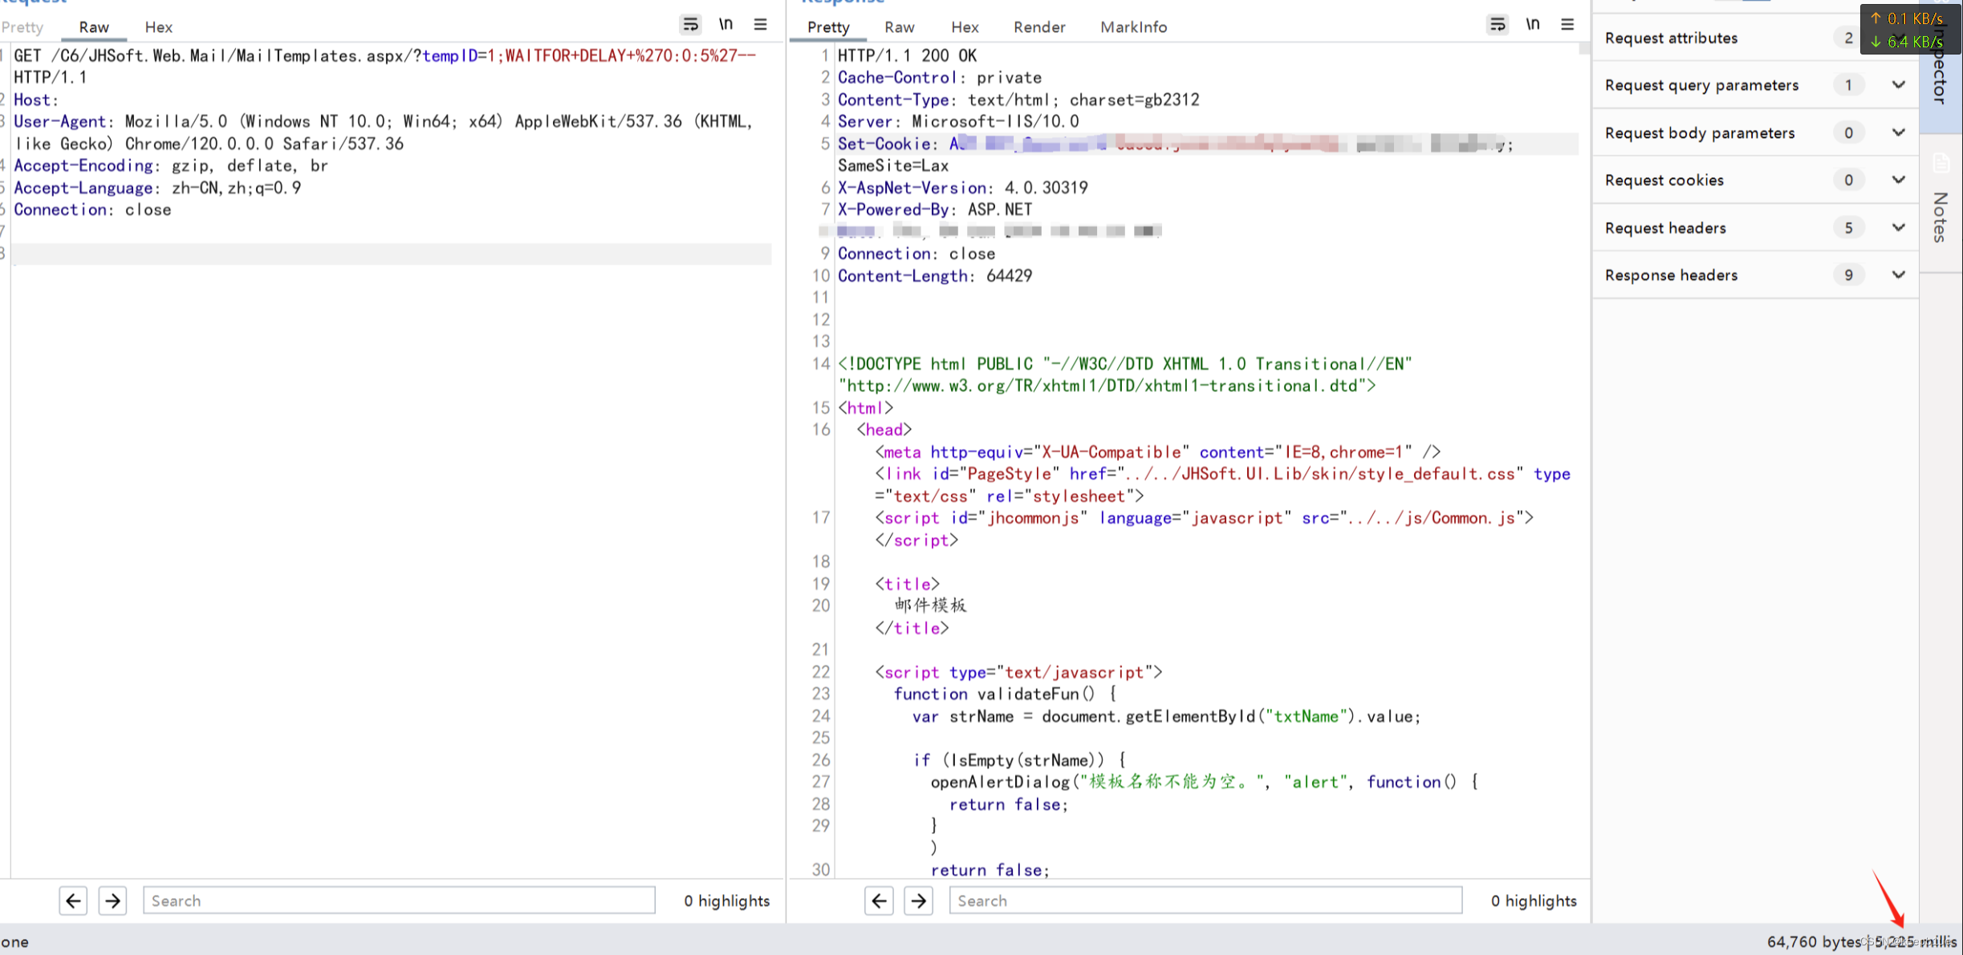Click Response highlights count label
This screenshot has width=1963, height=955.
1534,900
